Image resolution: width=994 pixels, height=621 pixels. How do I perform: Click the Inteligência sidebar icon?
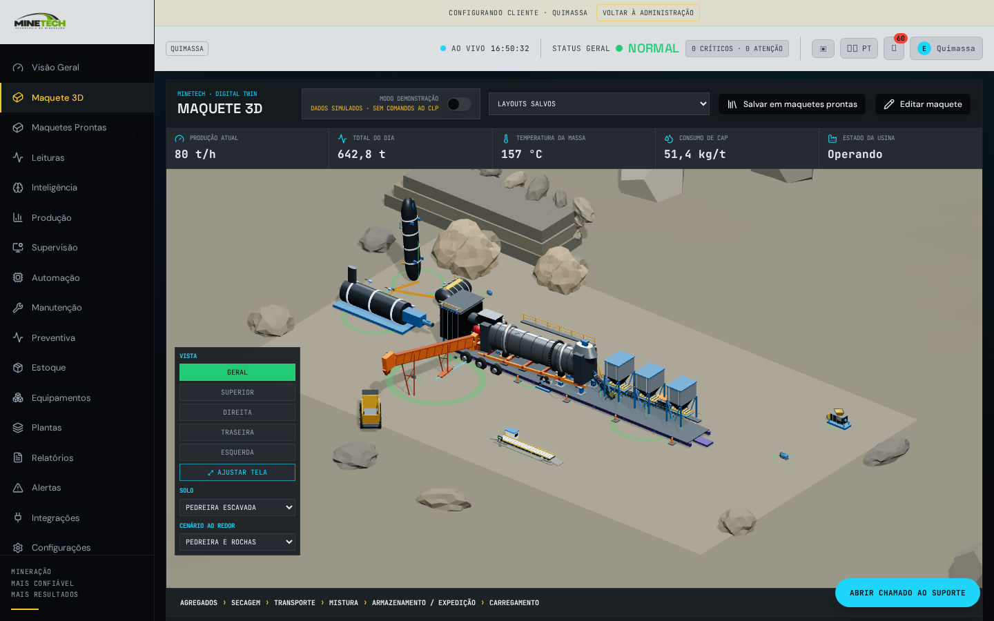18,188
